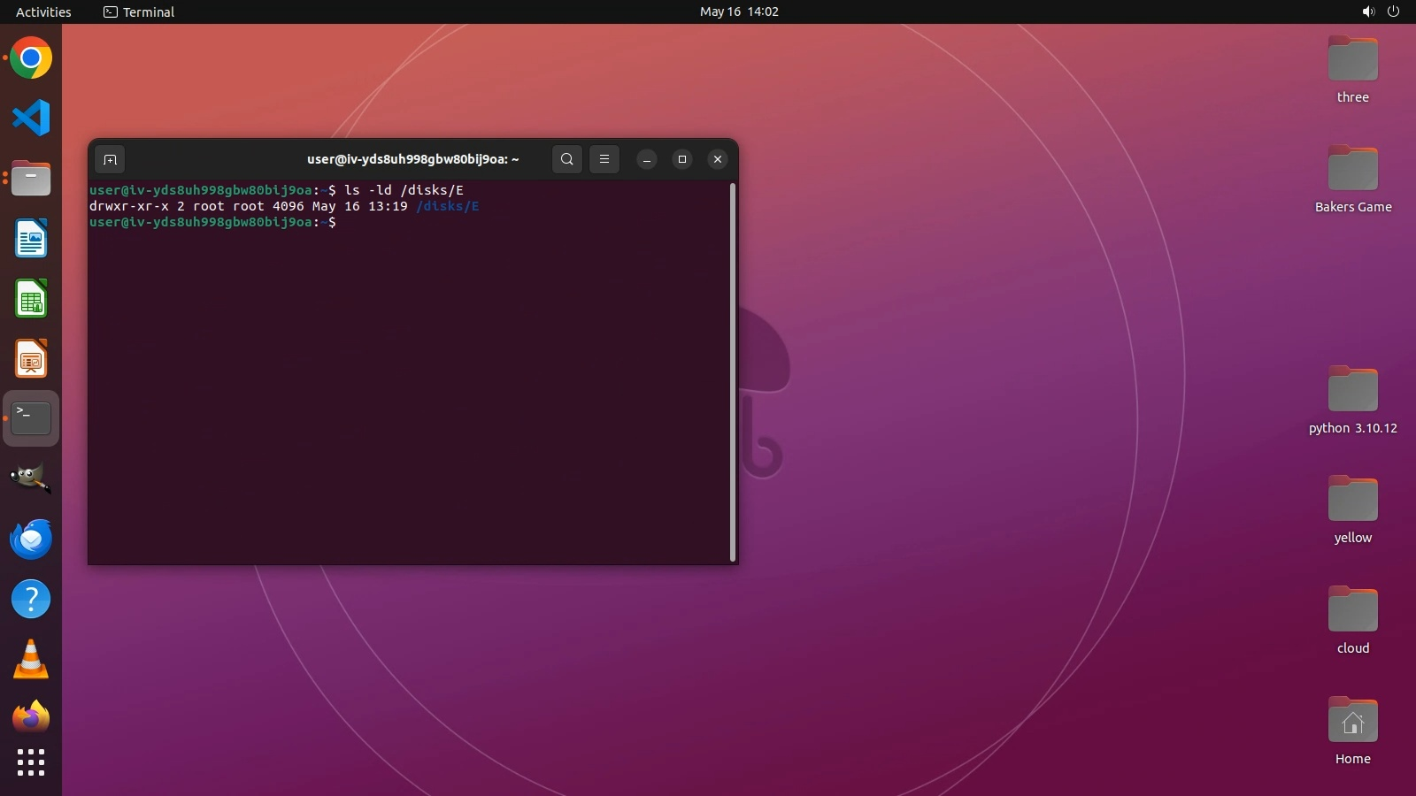The width and height of the screenshot is (1416, 796).
Task: Open a new terminal tab
Action: pos(110,159)
